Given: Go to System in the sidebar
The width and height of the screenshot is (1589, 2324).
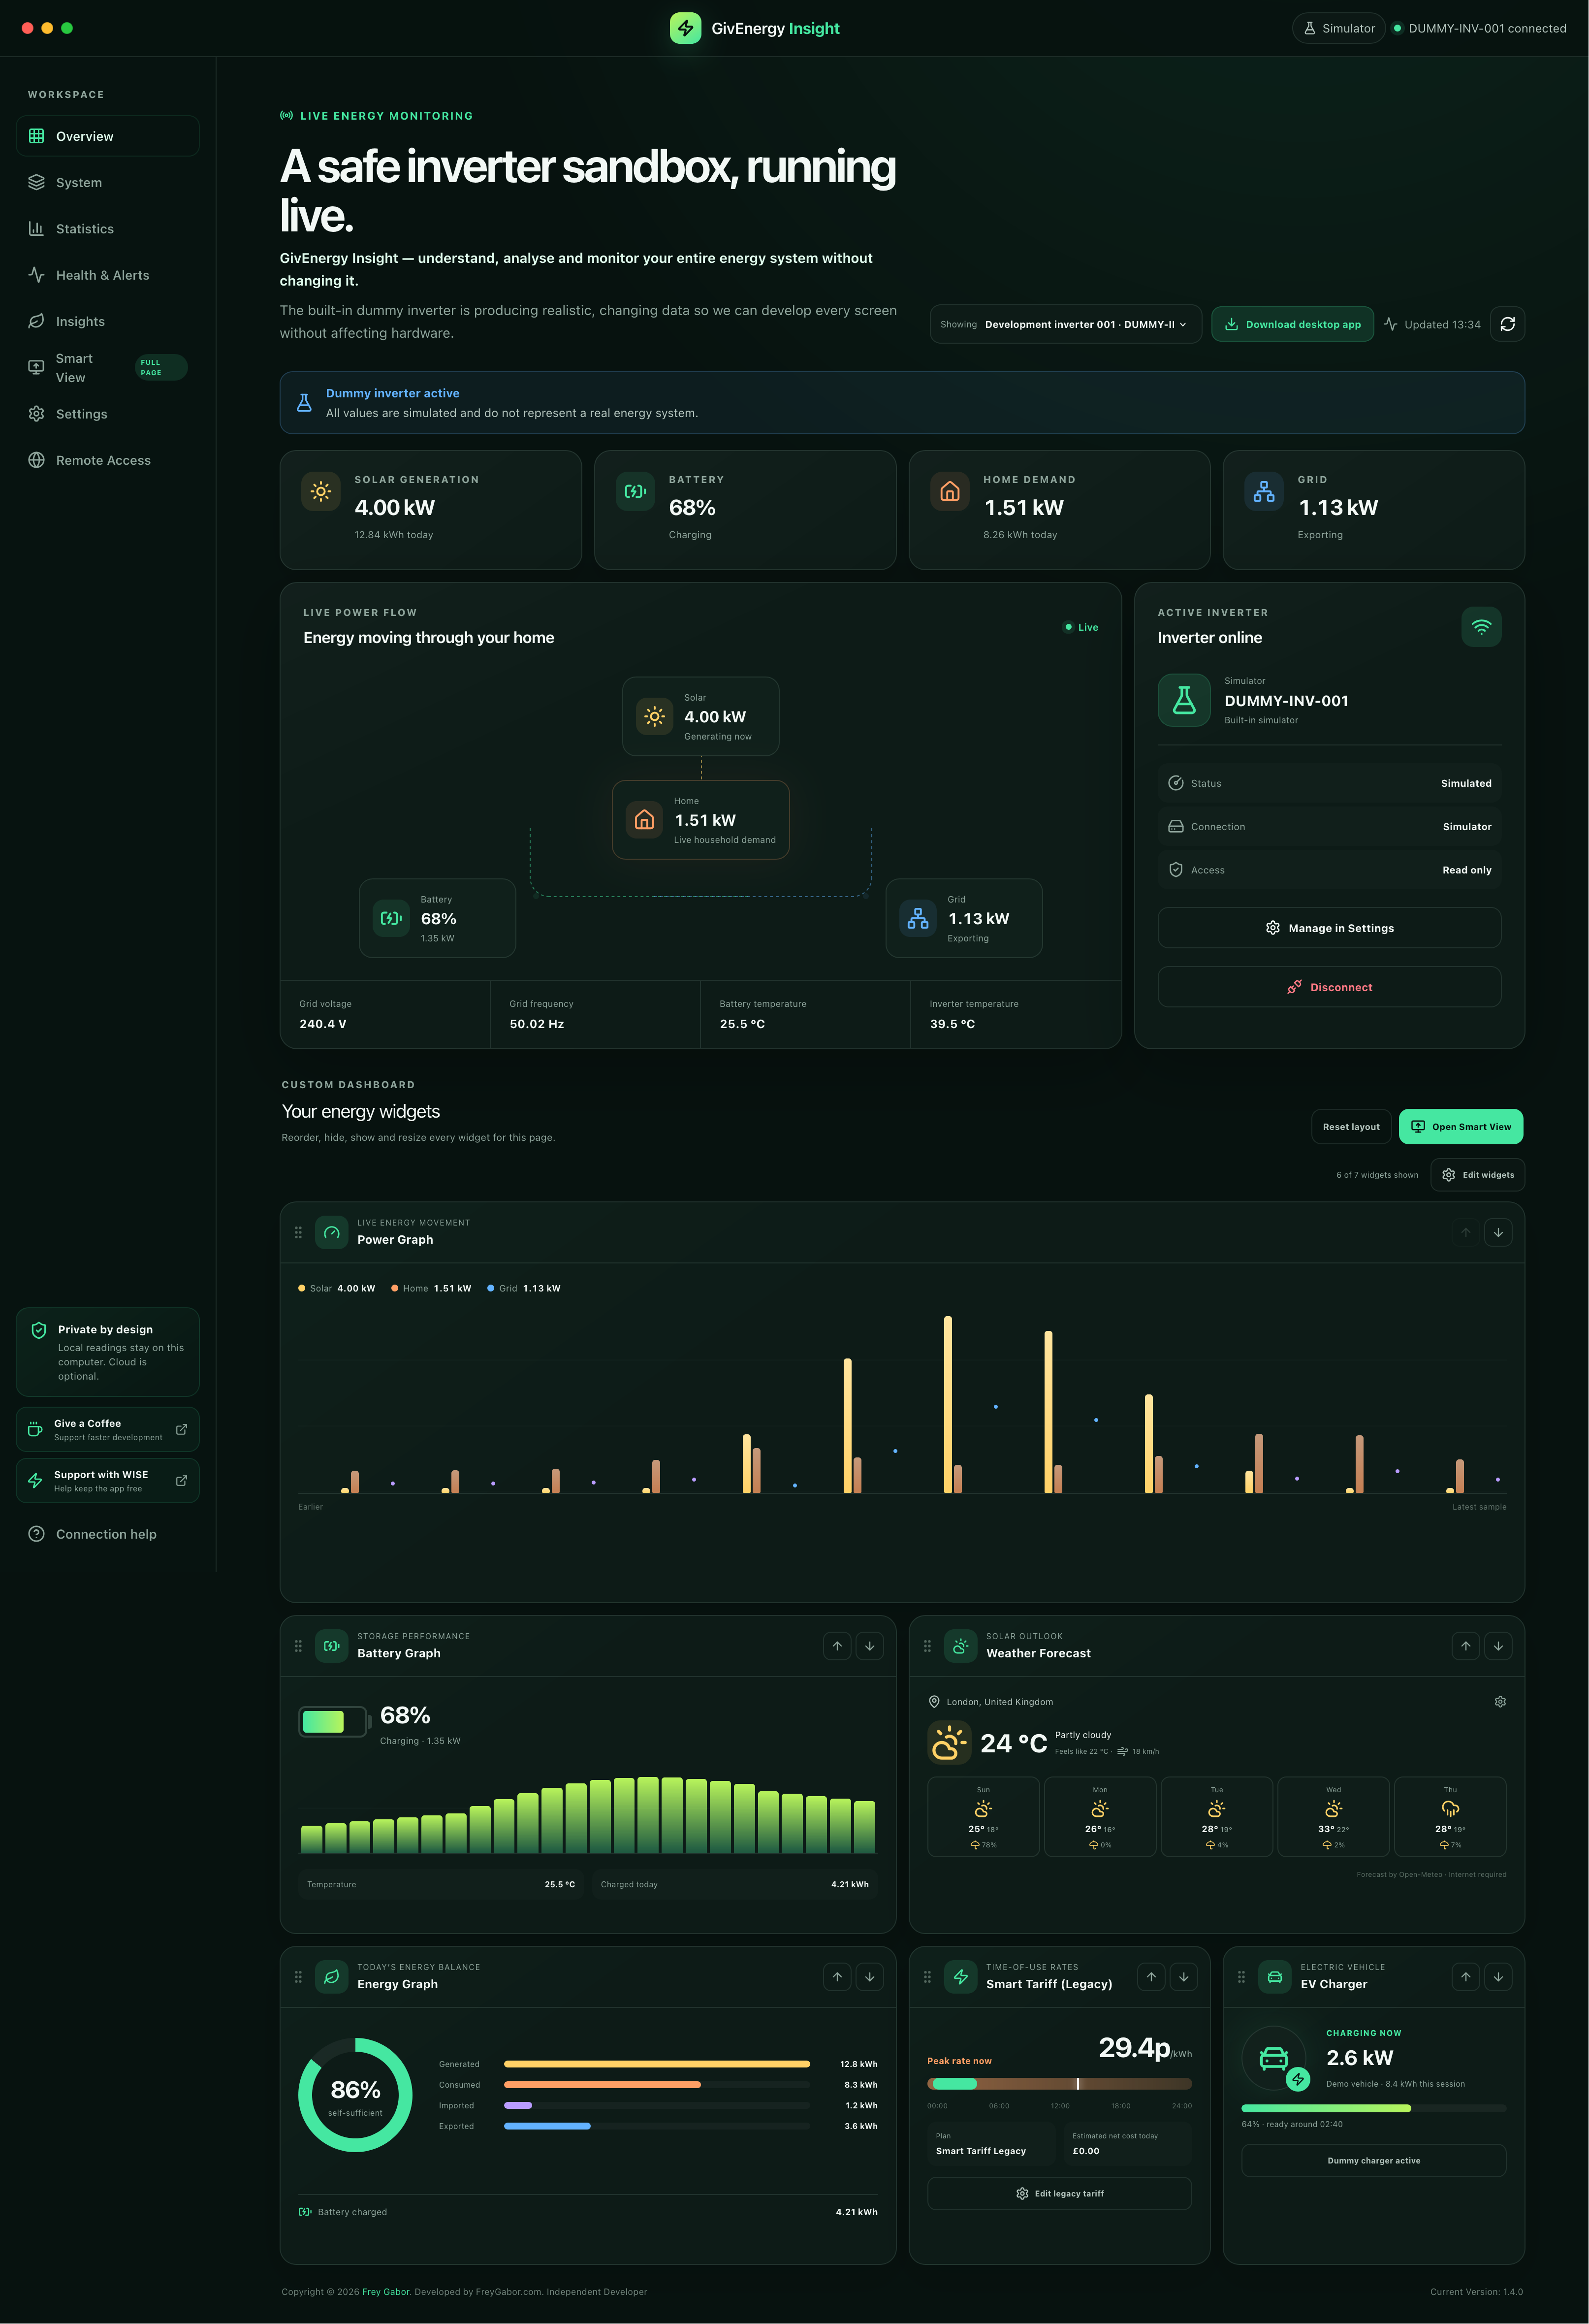Looking at the screenshot, I should click(107, 182).
